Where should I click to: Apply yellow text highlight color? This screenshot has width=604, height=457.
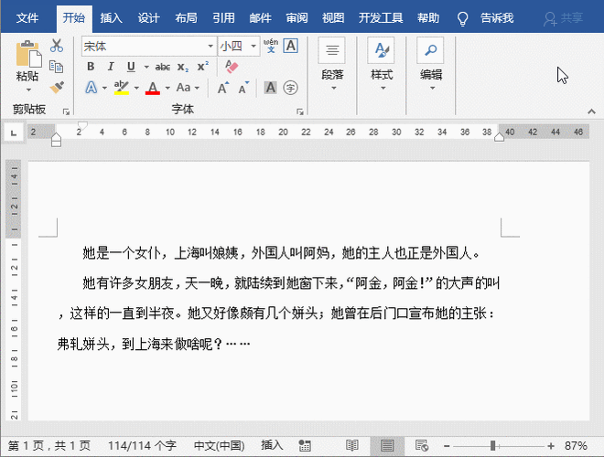pyautogui.click(x=122, y=88)
